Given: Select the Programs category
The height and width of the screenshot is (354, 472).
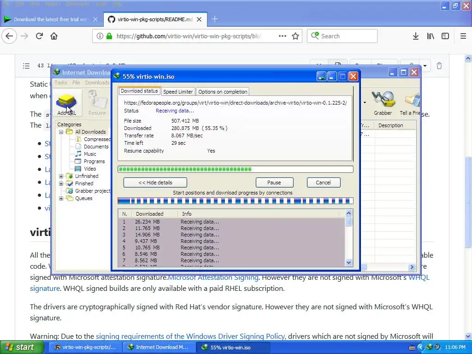Looking at the screenshot, I should pos(94,161).
